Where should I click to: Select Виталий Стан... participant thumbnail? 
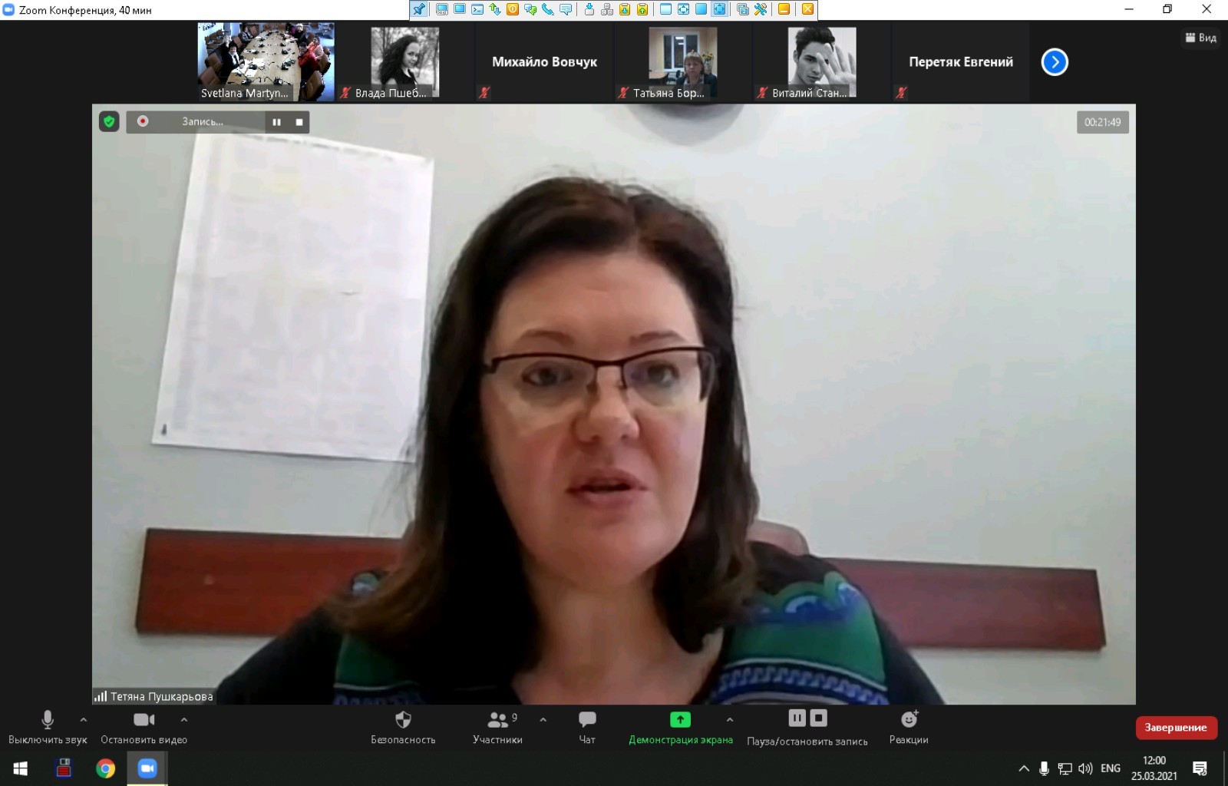(821, 62)
